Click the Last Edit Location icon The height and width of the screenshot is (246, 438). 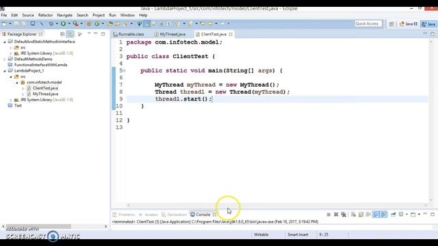[x=203, y=24]
